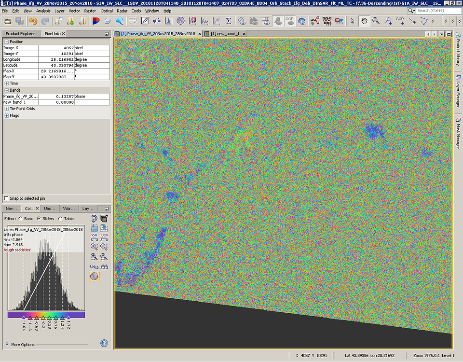This screenshot has height=362, width=463.
Task: Open the Raster menu
Action: [90, 11]
